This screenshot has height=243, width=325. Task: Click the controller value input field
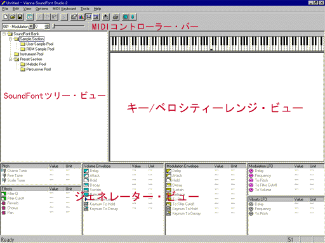40,27
